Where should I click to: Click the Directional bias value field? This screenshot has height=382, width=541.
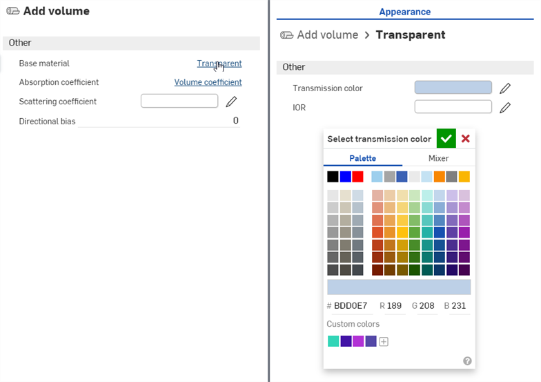[x=159, y=121]
